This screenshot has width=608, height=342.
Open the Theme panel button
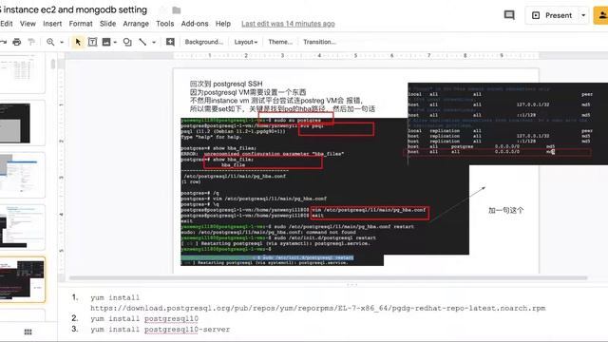pos(280,42)
